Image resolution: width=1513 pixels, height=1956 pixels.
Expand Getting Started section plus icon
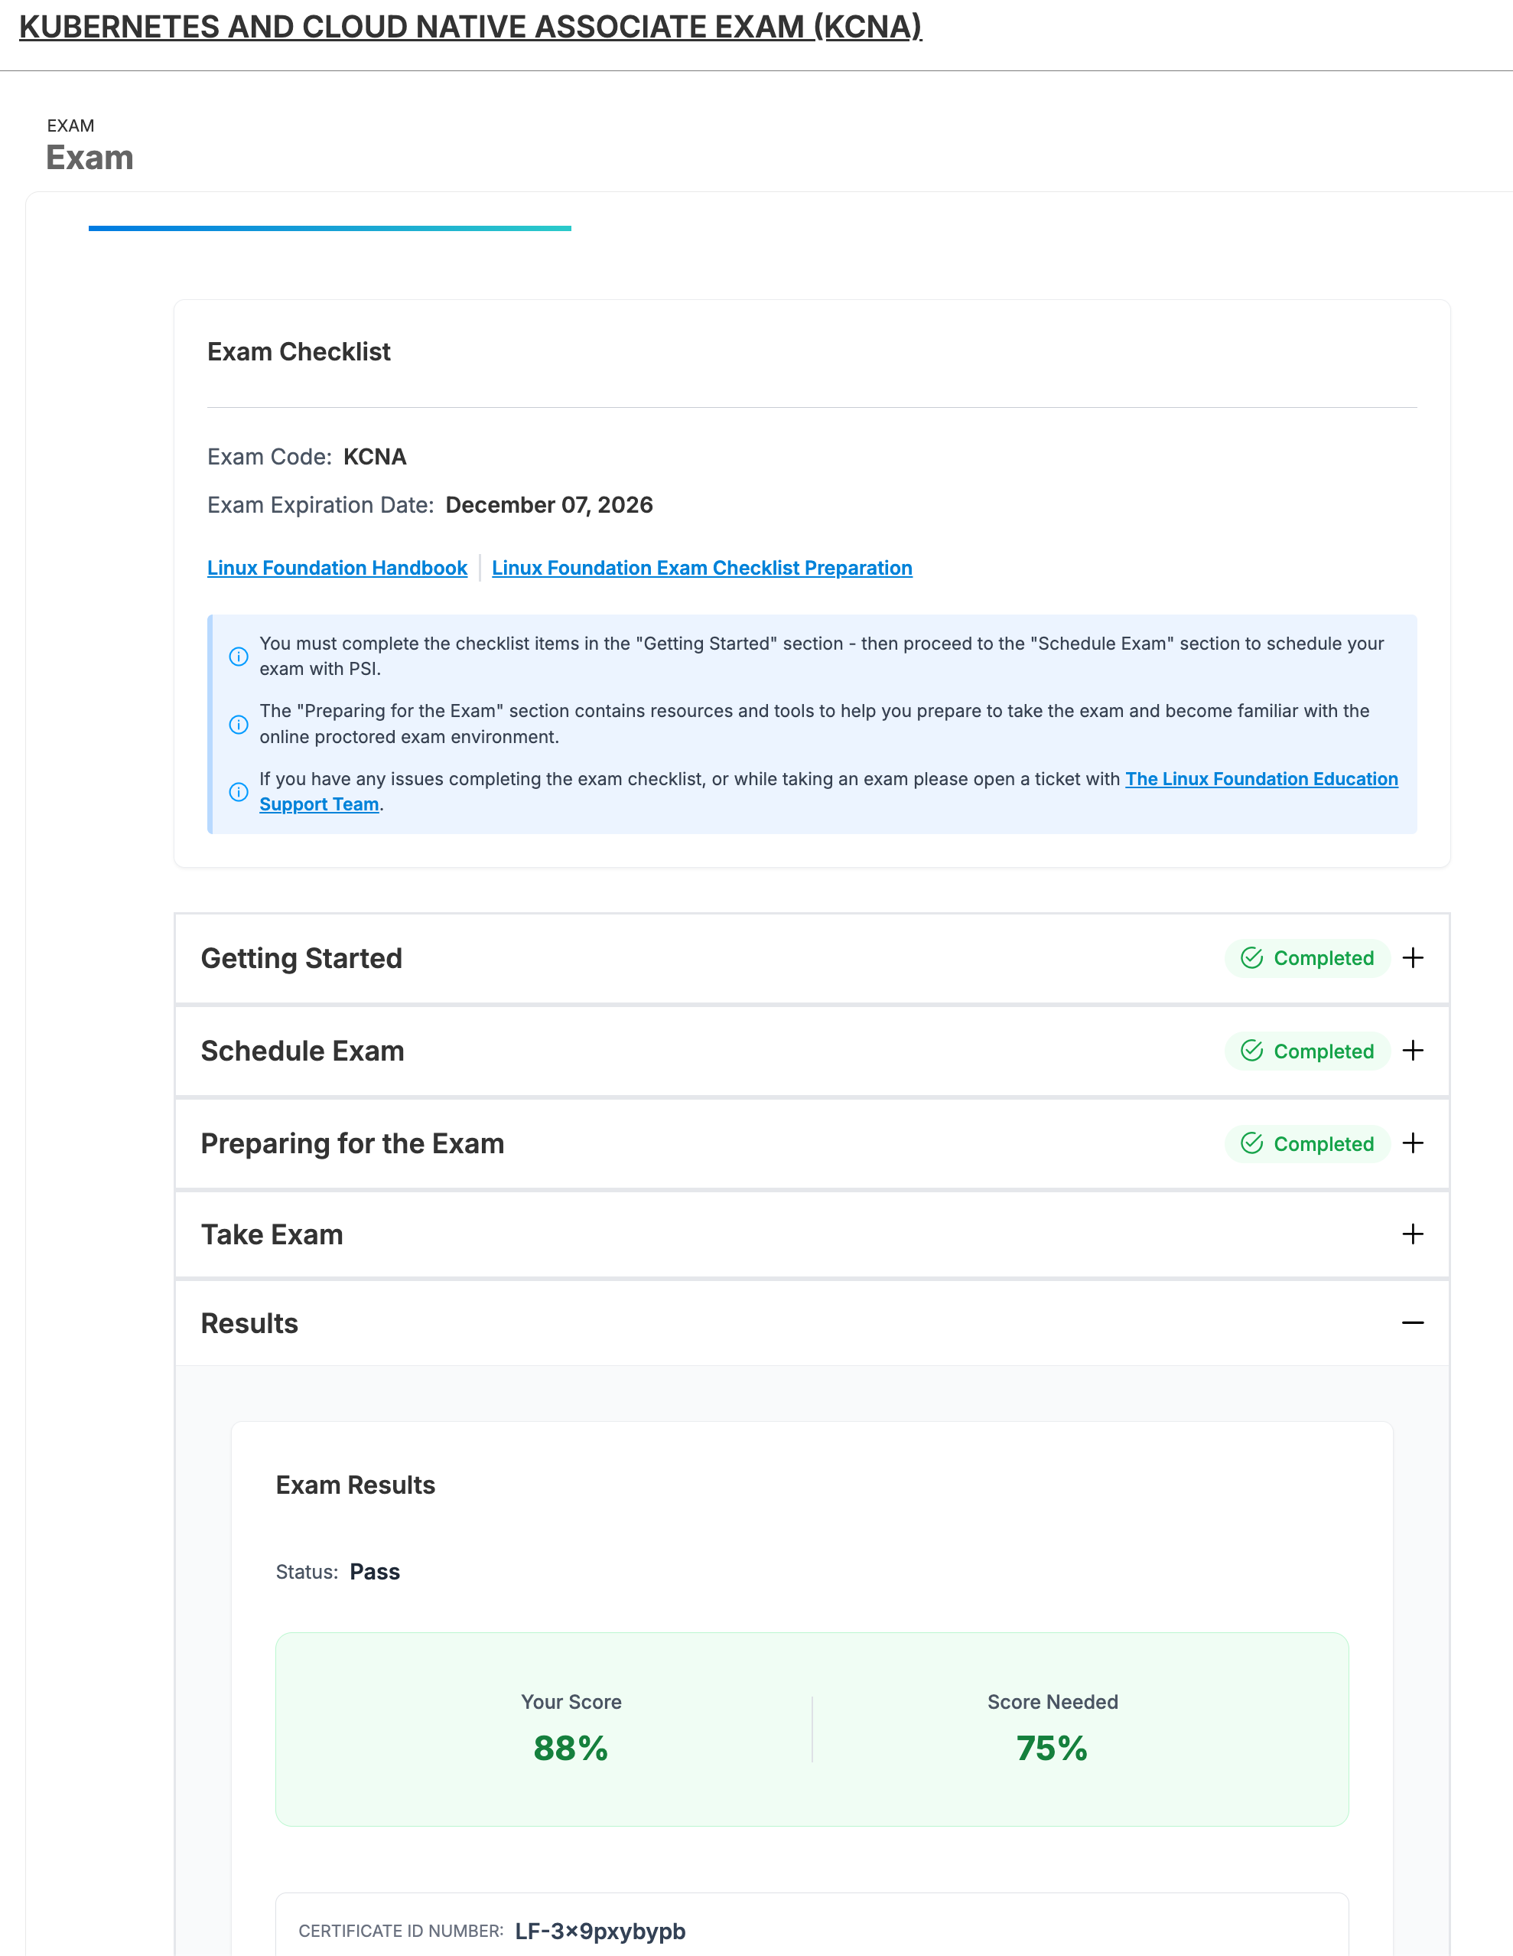click(1413, 957)
